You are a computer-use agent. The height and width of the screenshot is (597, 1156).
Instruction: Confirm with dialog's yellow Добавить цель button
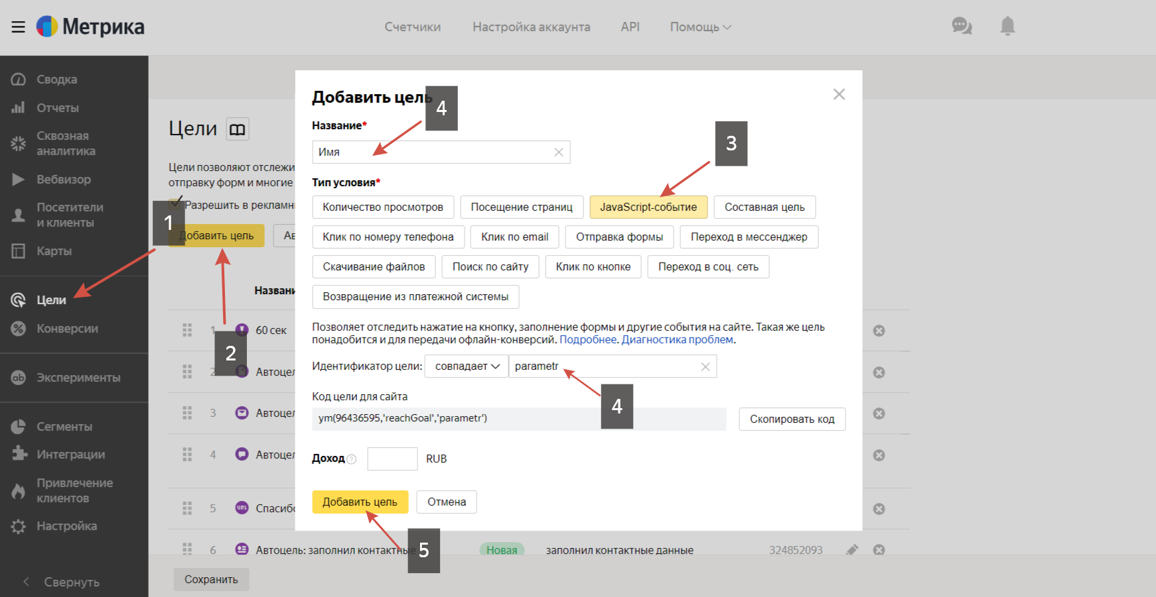click(360, 502)
